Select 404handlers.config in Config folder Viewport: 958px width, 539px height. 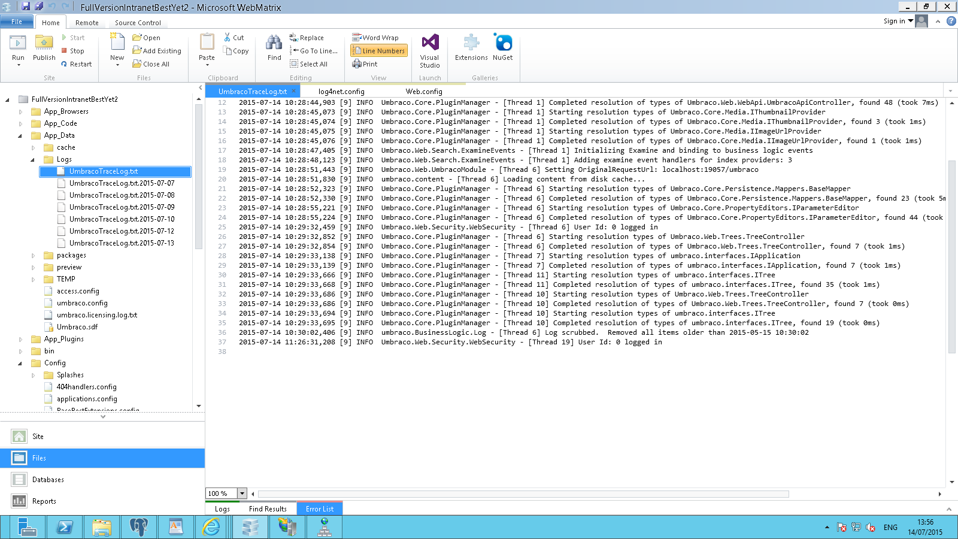tap(86, 387)
